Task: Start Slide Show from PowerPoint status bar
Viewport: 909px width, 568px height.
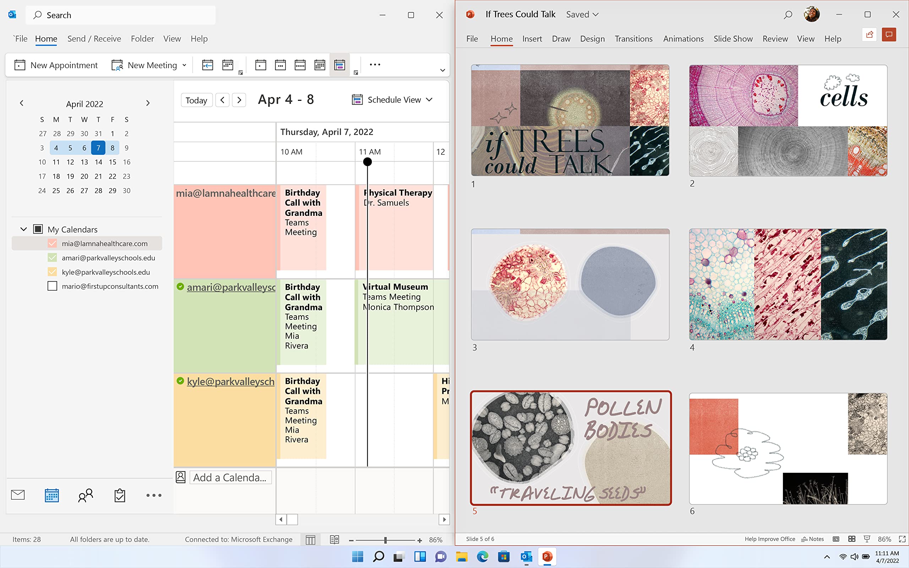Action: coord(867,539)
